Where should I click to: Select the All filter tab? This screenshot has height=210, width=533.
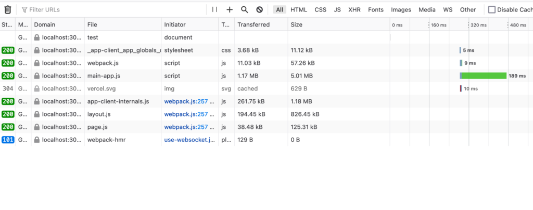click(x=280, y=9)
